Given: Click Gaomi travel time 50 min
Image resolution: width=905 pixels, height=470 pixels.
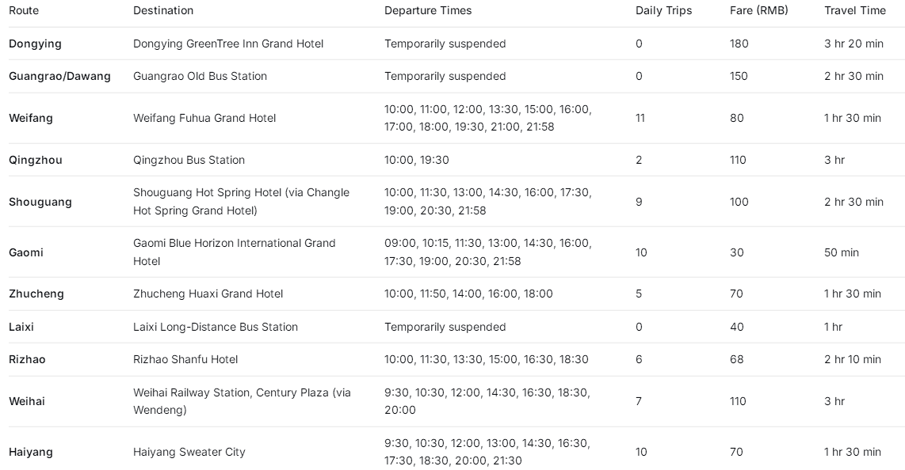Looking at the screenshot, I should (842, 252).
